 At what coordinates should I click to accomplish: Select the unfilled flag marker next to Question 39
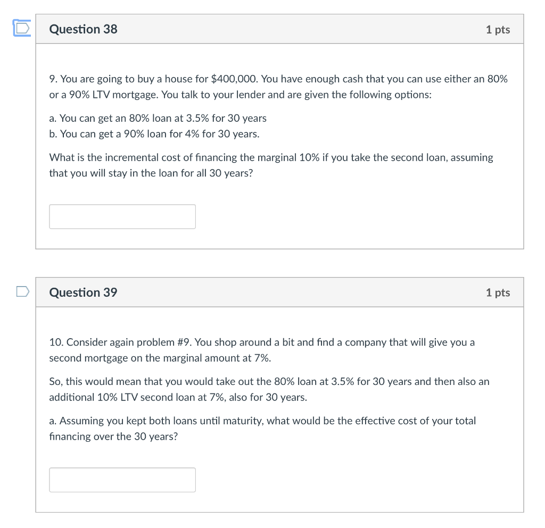click(x=22, y=291)
